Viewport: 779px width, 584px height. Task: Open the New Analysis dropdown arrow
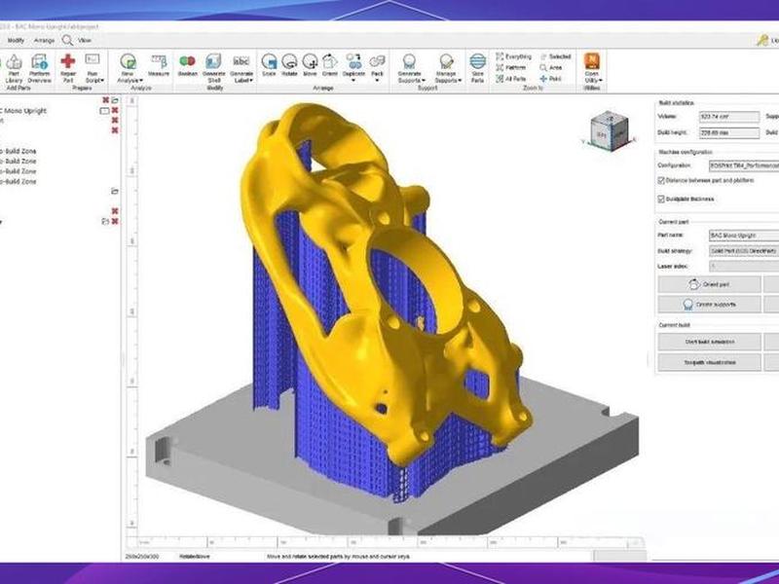(141, 81)
